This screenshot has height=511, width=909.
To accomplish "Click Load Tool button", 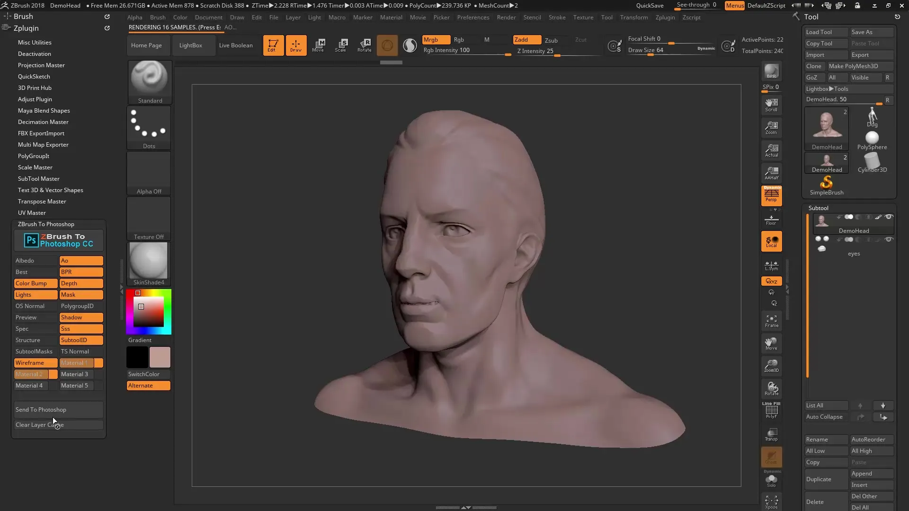I will (x=827, y=32).
